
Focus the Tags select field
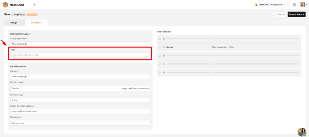(x=80, y=55)
